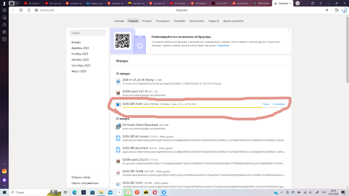Open Opera from the taskbar

pyautogui.click(x=155, y=193)
